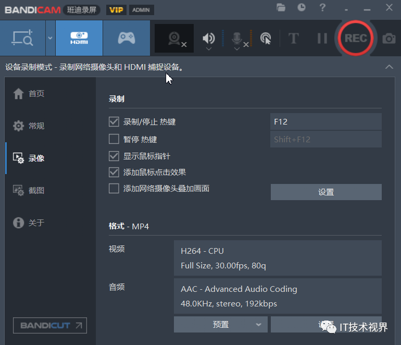Image resolution: width=401 pixels, height=345 pixels.
Task: Click the ADMIN badge
Action: click(141, 10)
